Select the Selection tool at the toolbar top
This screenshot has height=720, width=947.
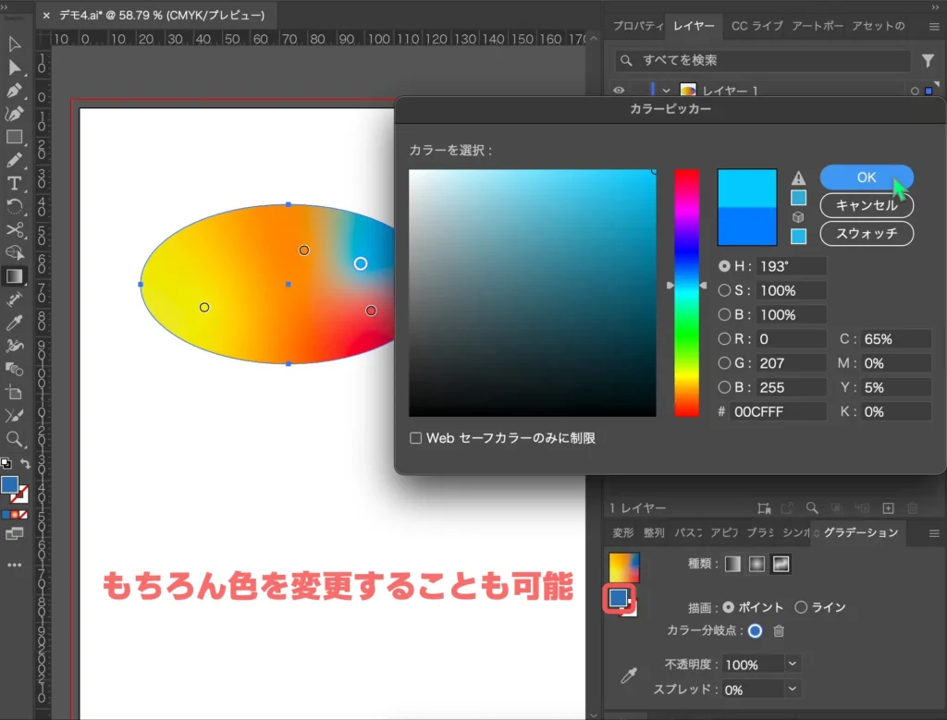[14, 43]
